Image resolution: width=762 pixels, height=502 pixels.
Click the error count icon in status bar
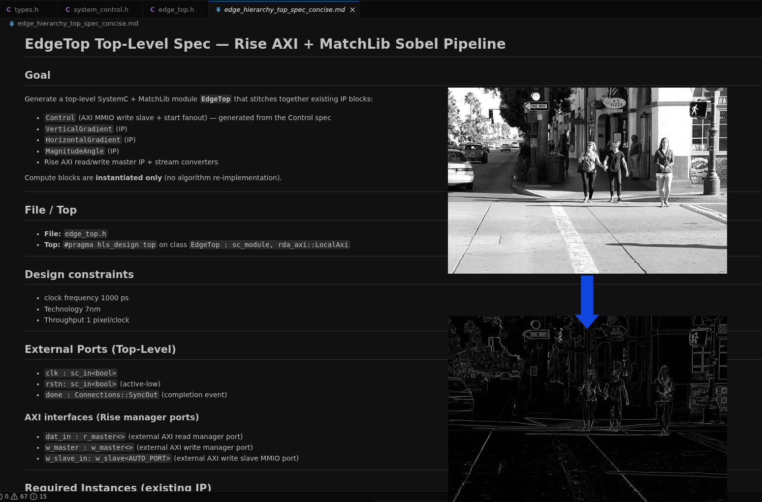[1, 496]
